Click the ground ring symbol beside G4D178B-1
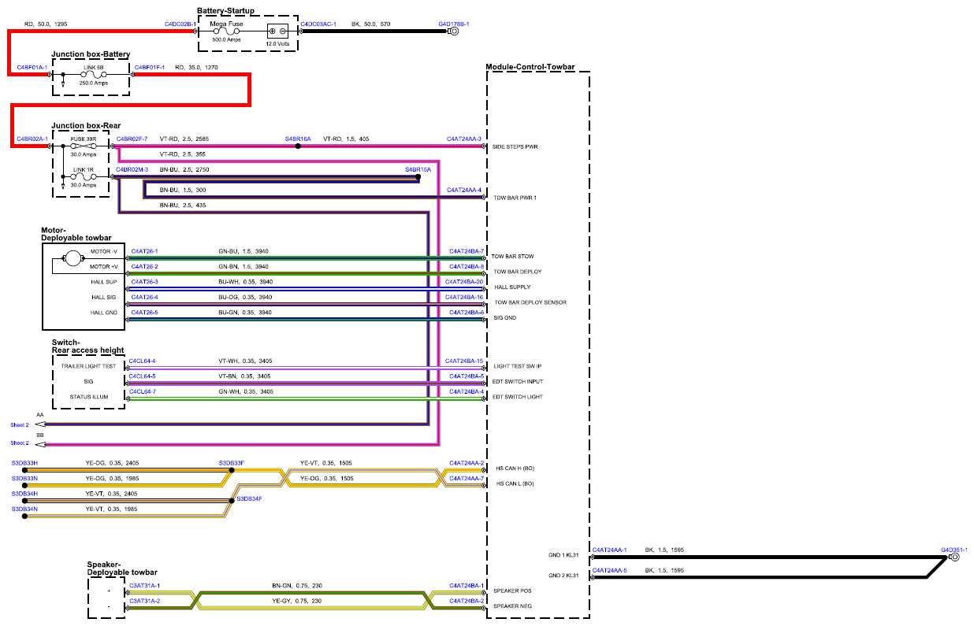Image resolution: width=974 pixels, height=626 pixels. click(x=454, y=31)
